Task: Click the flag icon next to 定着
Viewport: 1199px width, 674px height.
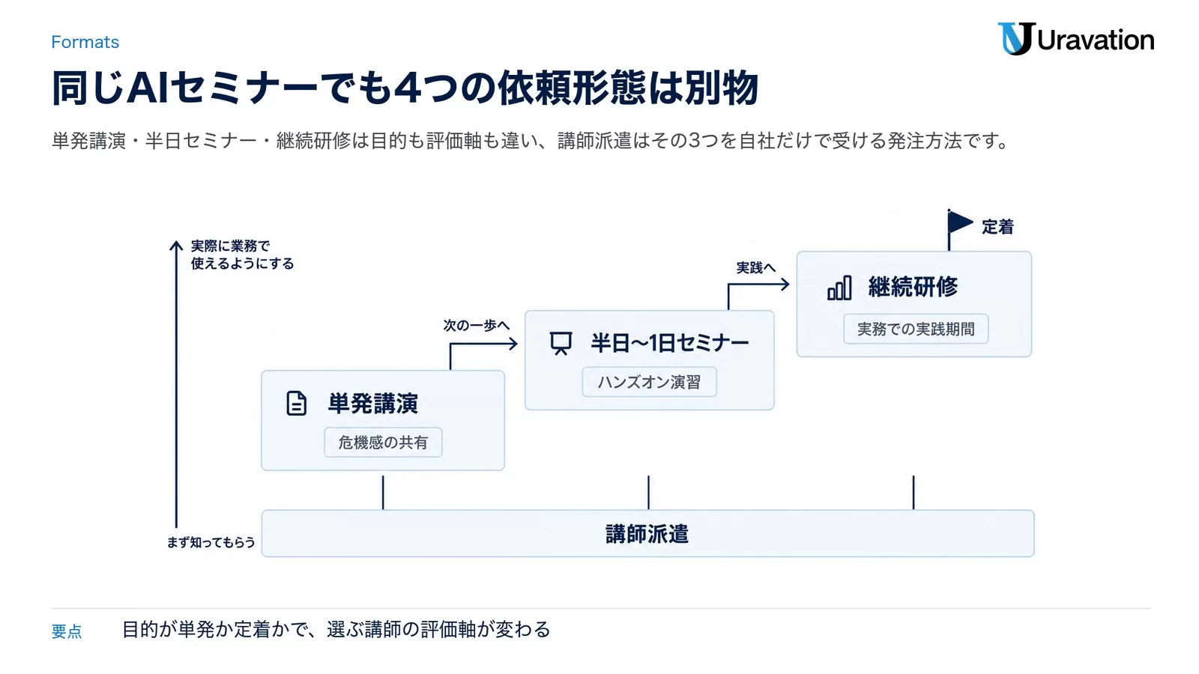Action: click(959, 228)
